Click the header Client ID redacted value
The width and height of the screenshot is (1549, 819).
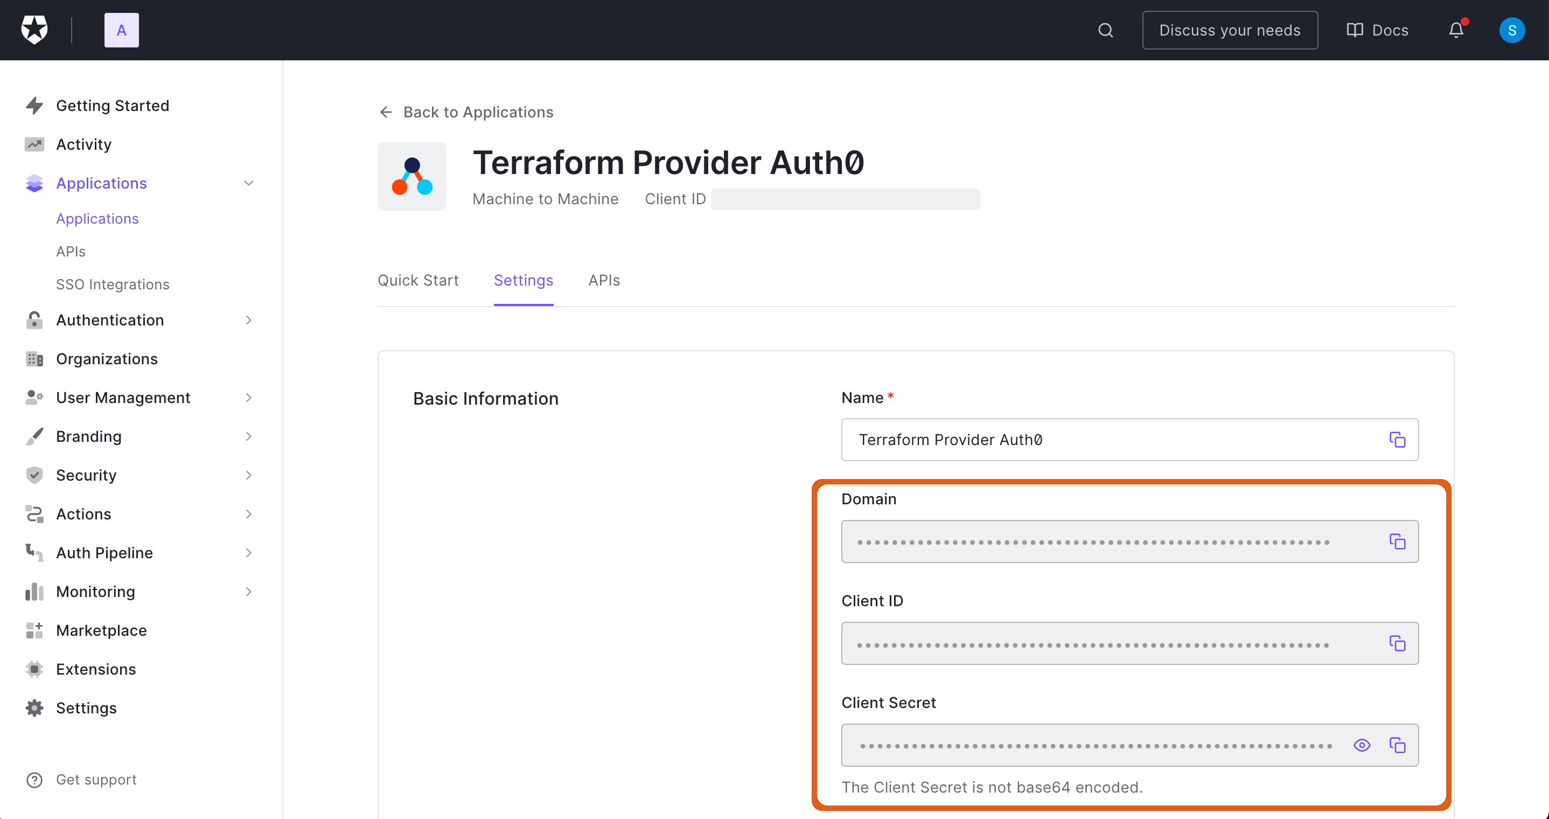click(846, 199)
